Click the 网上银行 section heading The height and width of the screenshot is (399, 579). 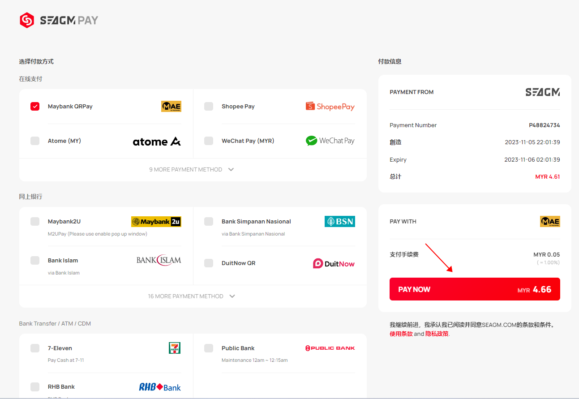point(30,197)
